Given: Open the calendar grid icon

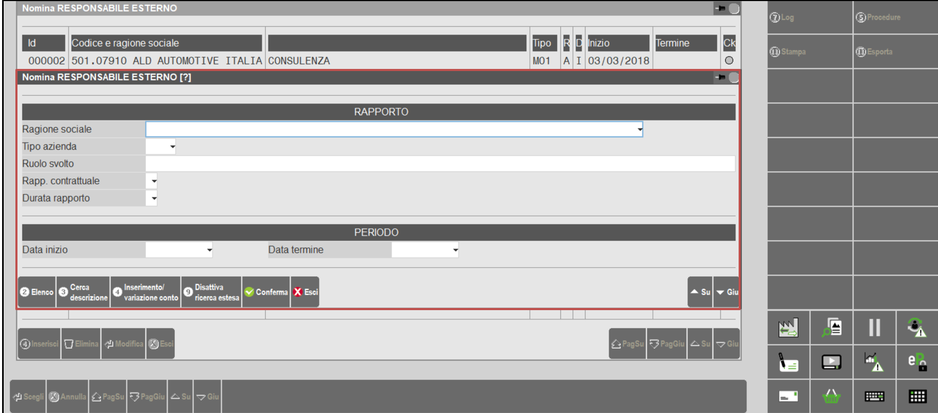Looking at the screenshot, I should (917, 396).
